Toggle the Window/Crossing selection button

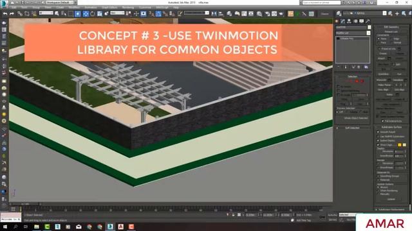78,13
